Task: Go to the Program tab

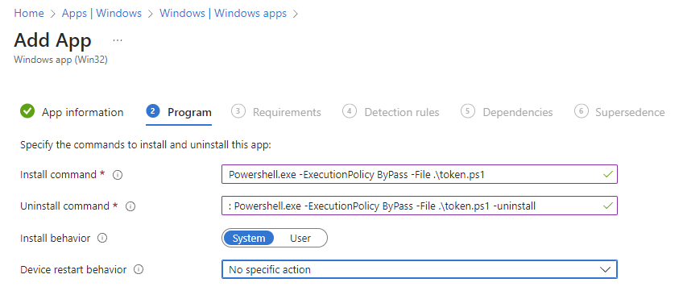Action: pyautogui.click(x=179, y=112)
